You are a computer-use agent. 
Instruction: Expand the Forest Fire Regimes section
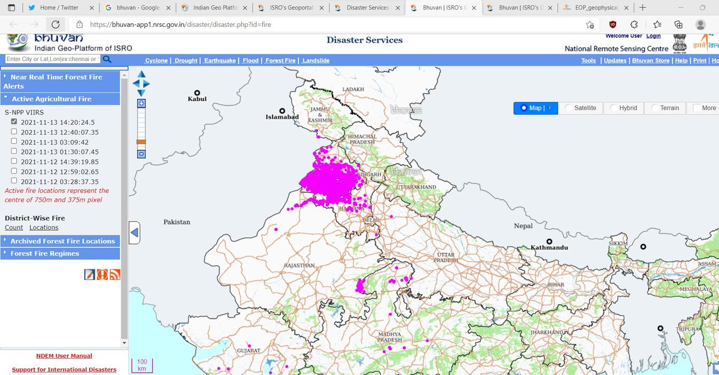pyautogui.click(x=60, y=253)
